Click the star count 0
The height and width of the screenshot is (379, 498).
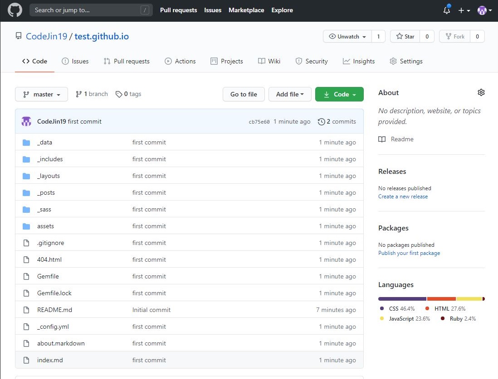(427, 37)
